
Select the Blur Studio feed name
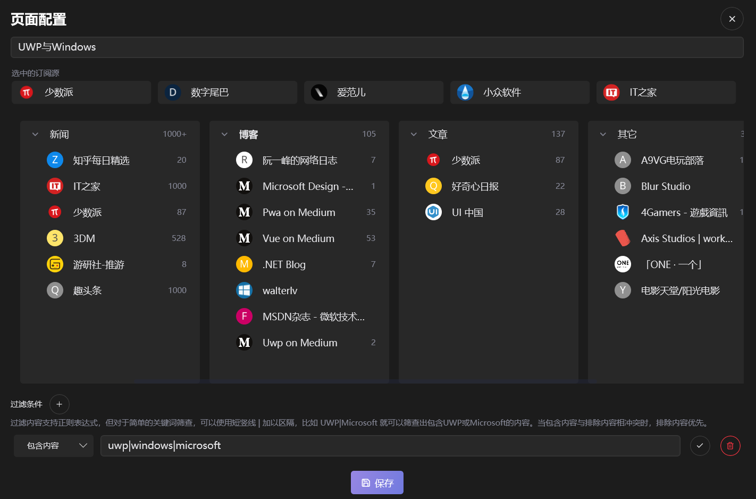tap(666, 186)
